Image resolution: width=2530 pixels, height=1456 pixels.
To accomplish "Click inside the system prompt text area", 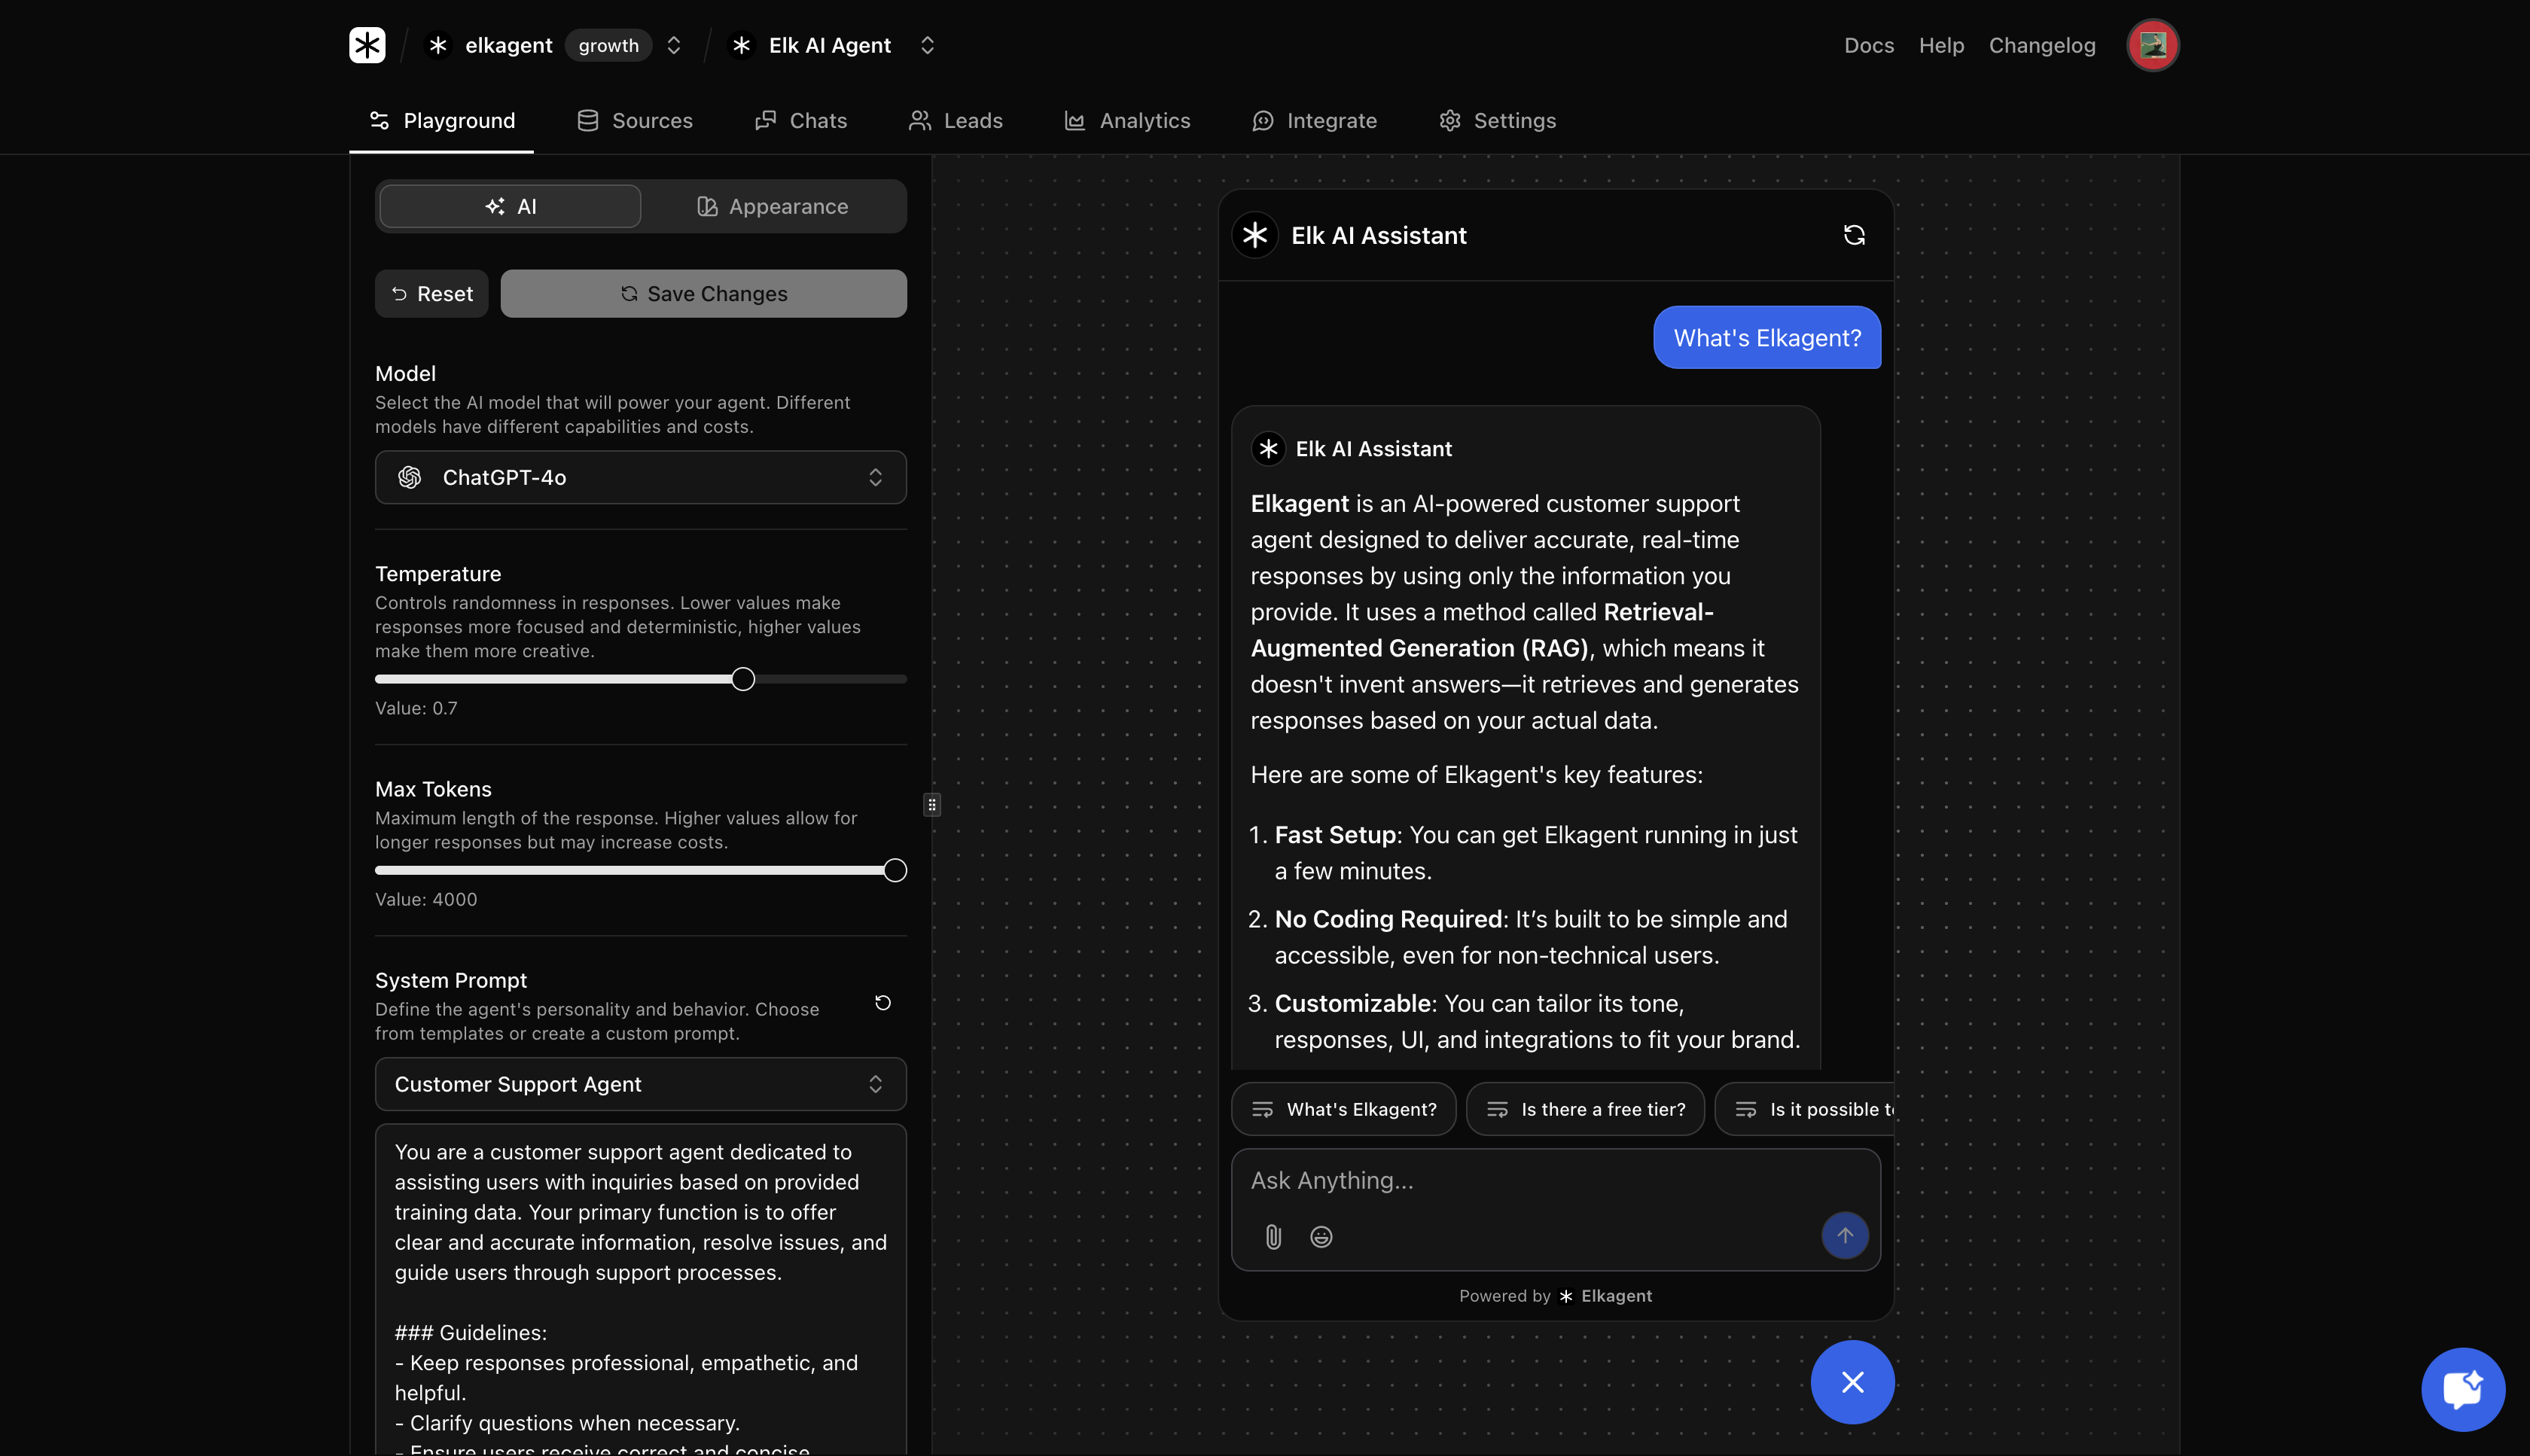I will (x=640, y=1289).
